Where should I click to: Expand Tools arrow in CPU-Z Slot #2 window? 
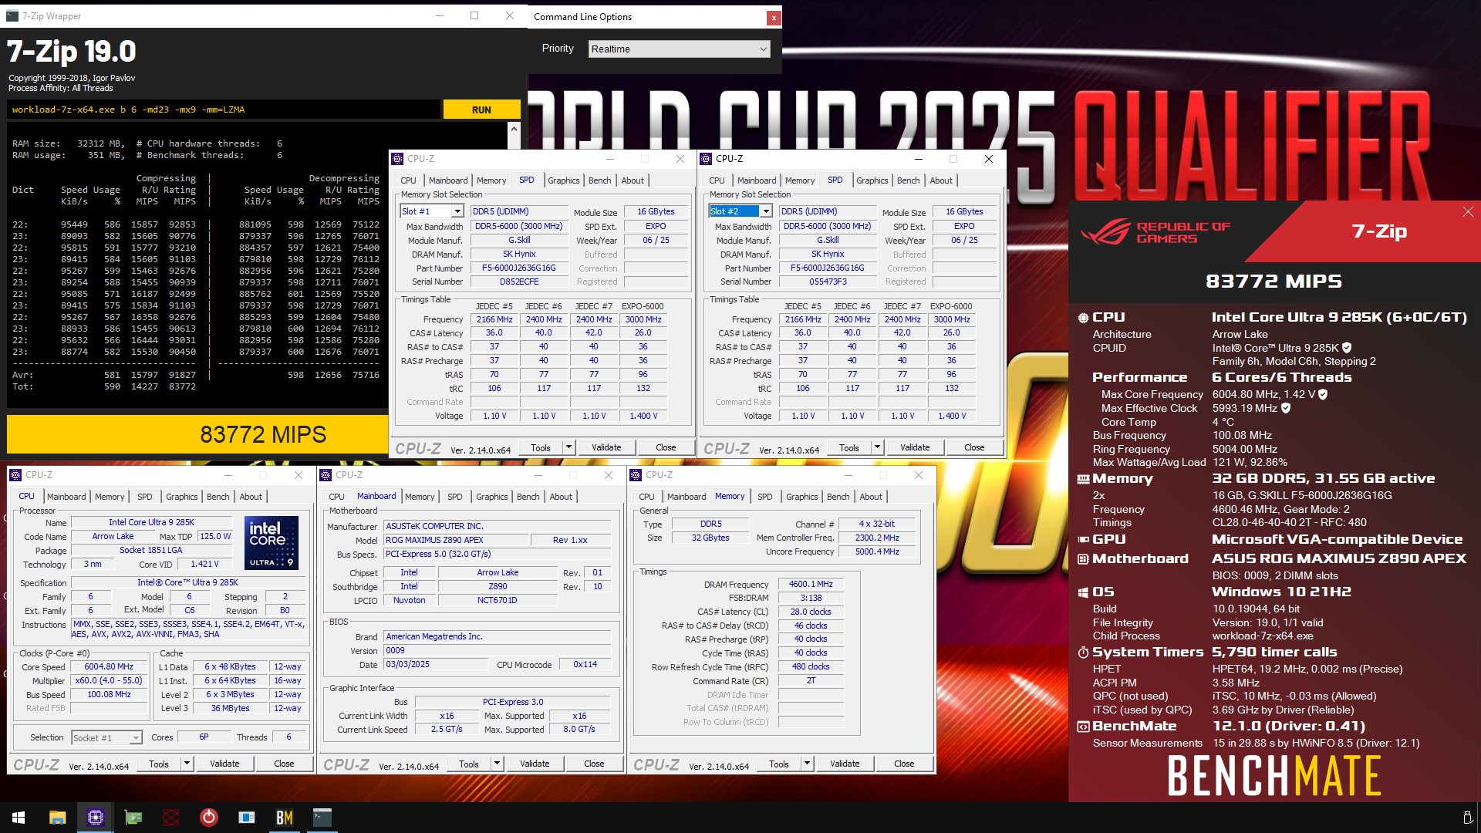coord(877,447)
